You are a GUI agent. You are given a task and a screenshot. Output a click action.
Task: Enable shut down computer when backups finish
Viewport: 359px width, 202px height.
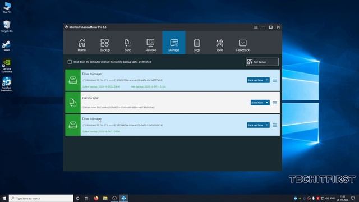(x=70, y=62)
